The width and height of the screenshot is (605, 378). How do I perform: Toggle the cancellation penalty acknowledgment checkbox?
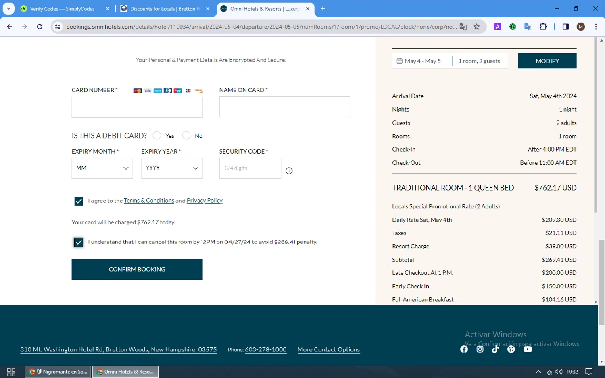point(79,242)
